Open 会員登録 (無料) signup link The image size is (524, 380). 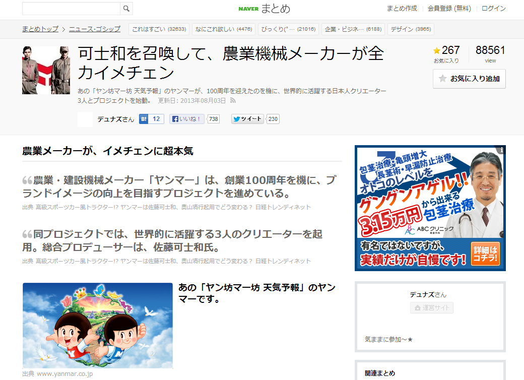tap(449, 9)
